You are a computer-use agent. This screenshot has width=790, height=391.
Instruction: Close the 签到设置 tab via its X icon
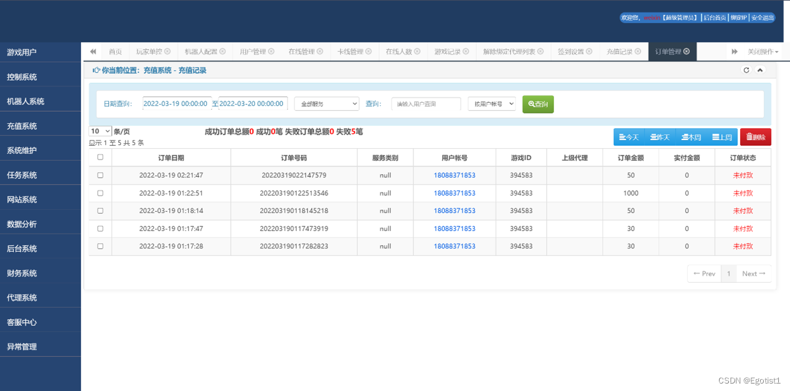pyautogui.click(x=589, y=52)
